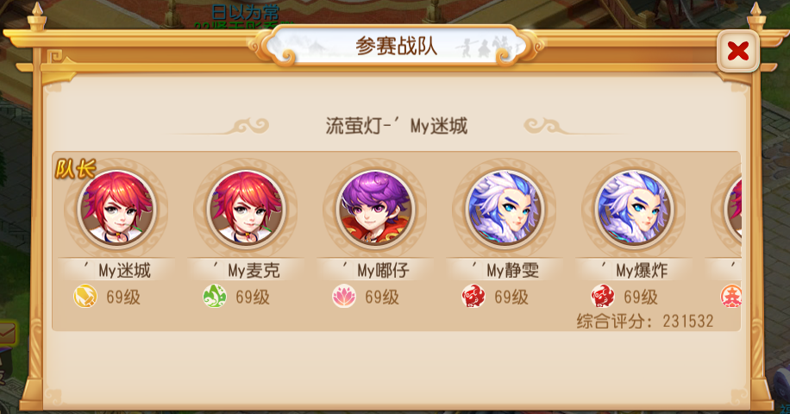Select team captain My迷城 avatar
This screenshot has width=790, height=414.
(x=117, y=209)
